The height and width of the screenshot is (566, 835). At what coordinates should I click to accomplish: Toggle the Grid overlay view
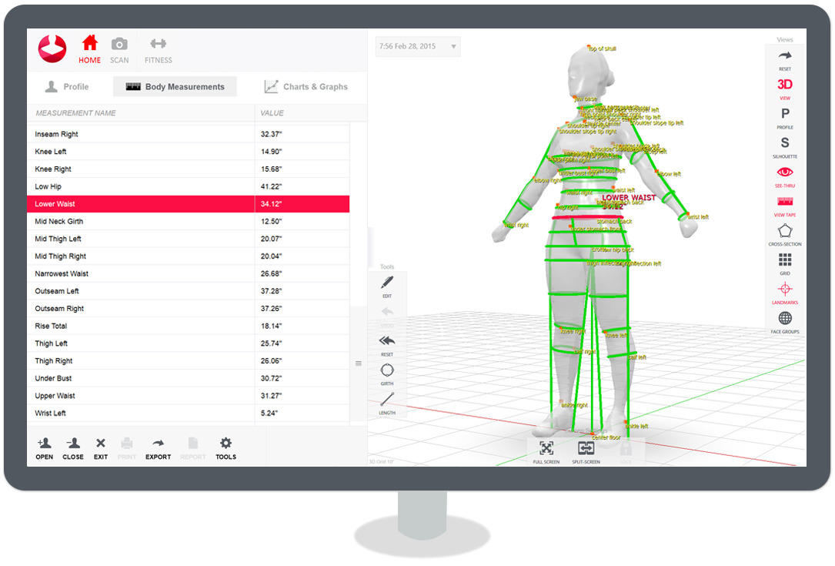(784, 262)
